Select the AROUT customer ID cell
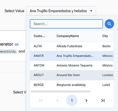Screen dimensions: 118x111 tap(39, 75)
